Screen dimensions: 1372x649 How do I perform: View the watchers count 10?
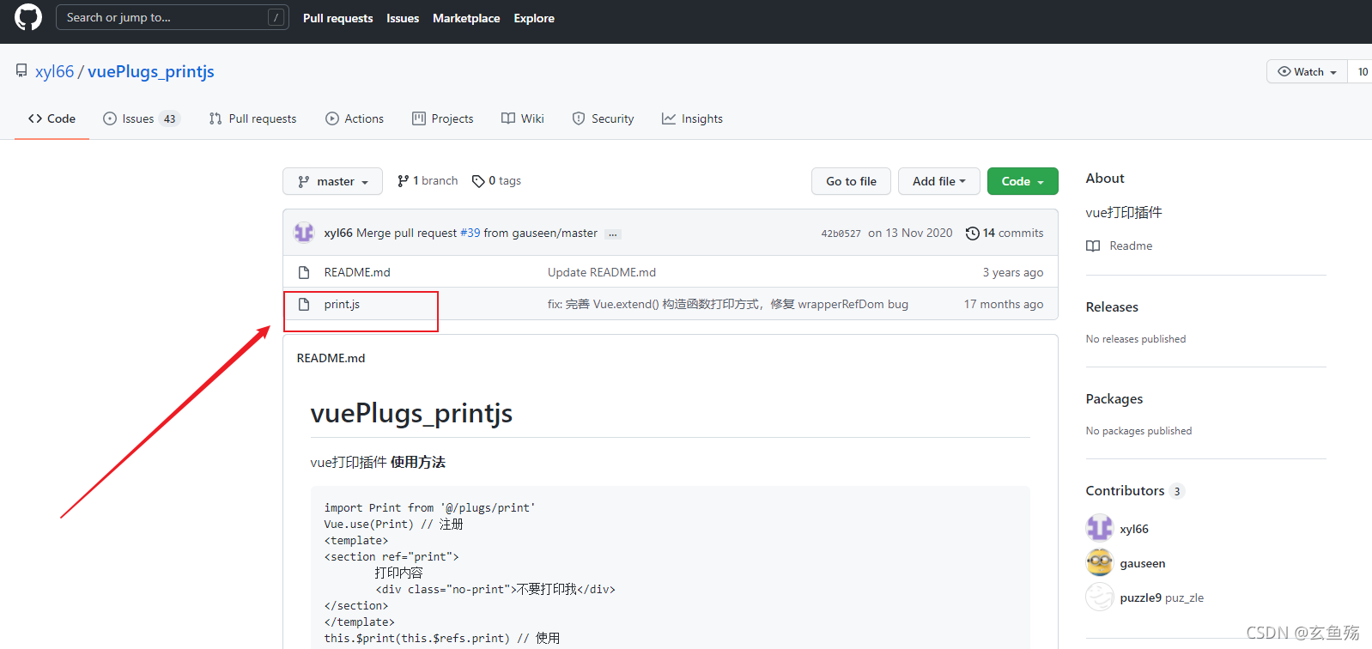tap(1362, 71)
